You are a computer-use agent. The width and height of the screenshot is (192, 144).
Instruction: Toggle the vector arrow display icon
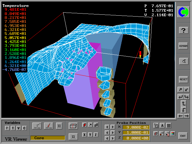[x=90, y=125]
